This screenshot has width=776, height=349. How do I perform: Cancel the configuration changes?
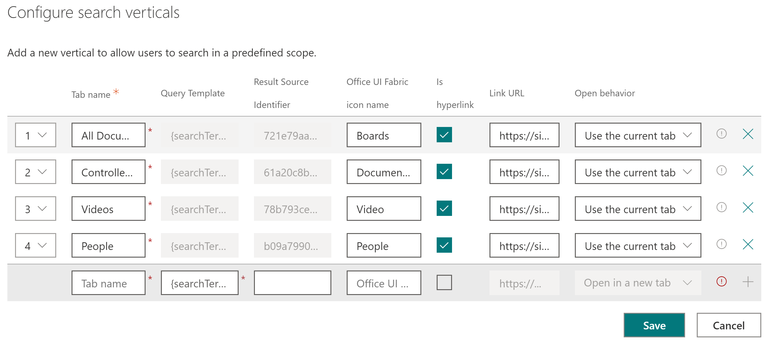pos(728,325)
